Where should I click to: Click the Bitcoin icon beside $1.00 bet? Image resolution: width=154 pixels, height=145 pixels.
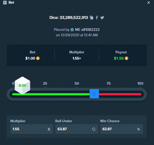pyautogui.click(x=38, y=58)
